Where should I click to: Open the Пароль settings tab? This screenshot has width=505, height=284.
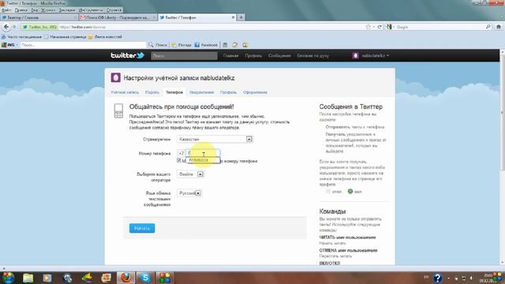tap(152, 92)
